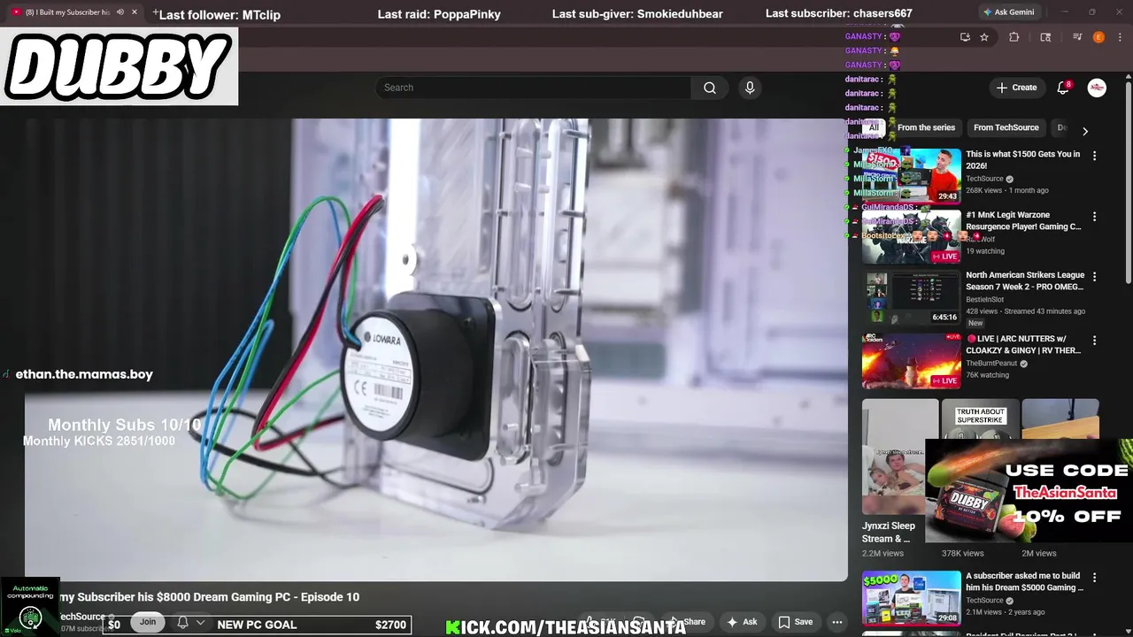The width and height of the screenshot is (1133, 637).
Task: Open the Chrome three-dot menu
Action: [x=1120, y=37]
